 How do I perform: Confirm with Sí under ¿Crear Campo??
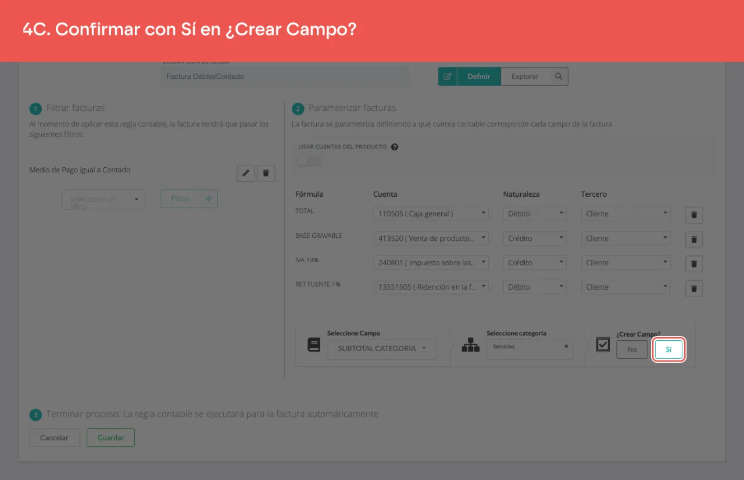click(x=668, y=349)
